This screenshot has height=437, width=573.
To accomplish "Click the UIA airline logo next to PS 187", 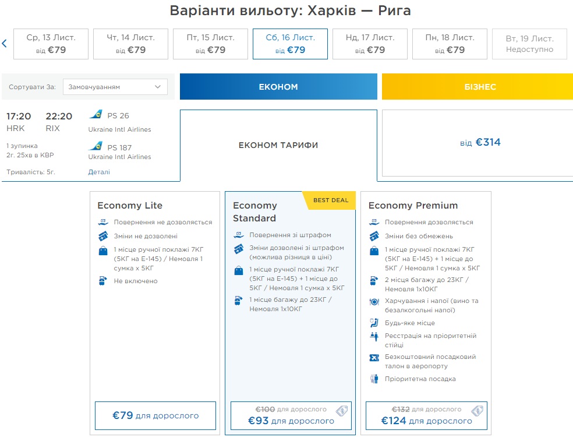I will [95, 146].
